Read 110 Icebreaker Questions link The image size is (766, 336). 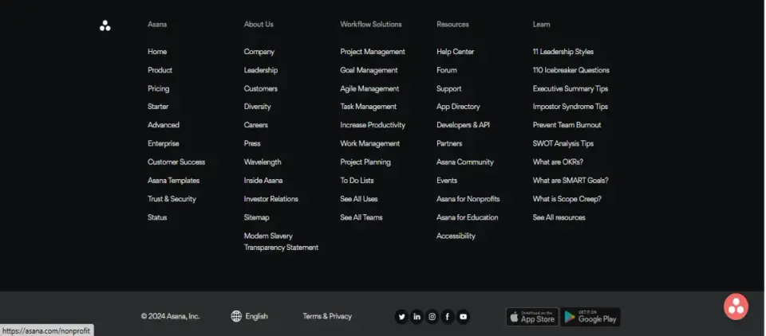point(571,70)
